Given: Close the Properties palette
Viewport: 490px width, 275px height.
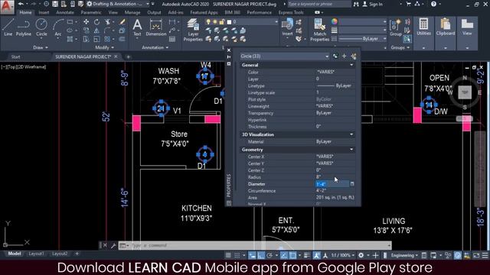Looking at the screenshot, I should click(x=229, y=50).
